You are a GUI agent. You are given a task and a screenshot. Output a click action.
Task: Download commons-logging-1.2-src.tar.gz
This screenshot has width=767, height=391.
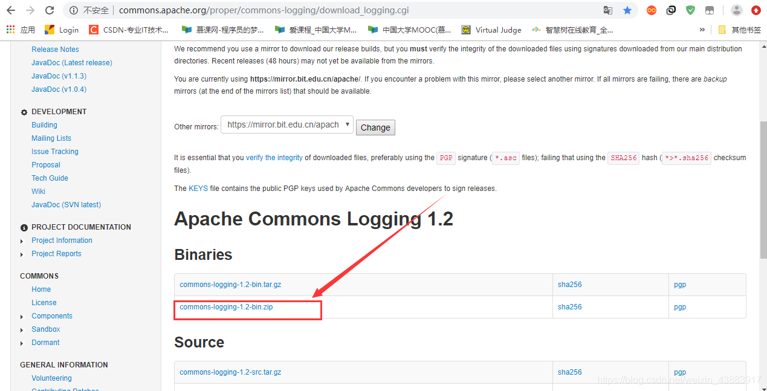tap(230, 372)
